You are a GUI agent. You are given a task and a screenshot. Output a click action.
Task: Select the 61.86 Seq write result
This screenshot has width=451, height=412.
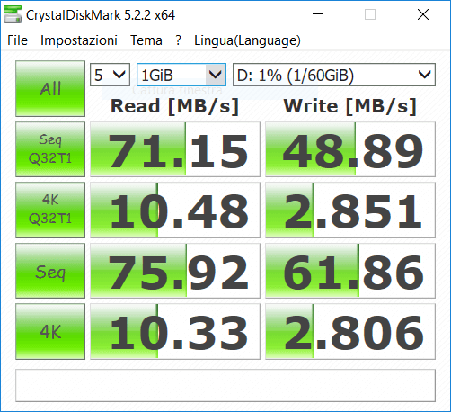coord(350,271)
